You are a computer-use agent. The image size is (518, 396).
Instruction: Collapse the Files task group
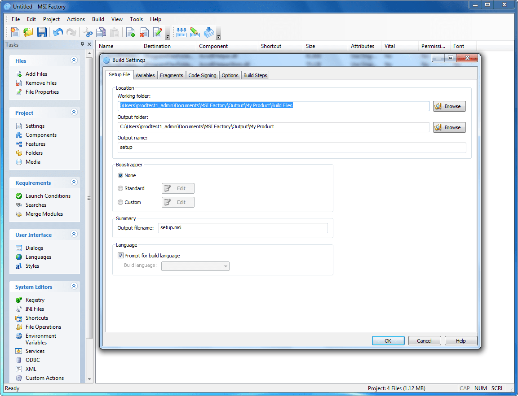coord(74,60)
